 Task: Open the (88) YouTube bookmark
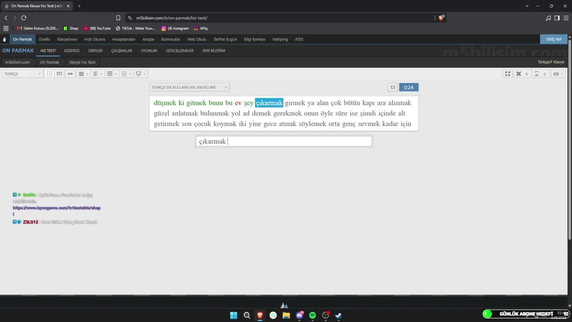(97, 28)
